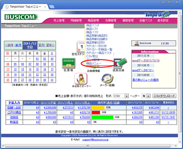Open 夏の新メニューの提供 link
The height and width of the screenshot is (149, 183).
pos(145,80)
